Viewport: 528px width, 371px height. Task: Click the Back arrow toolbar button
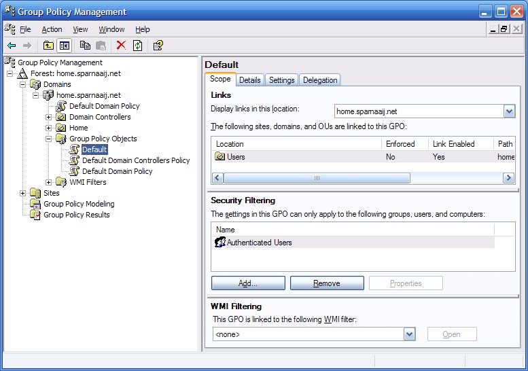click(x=12, y=46)
